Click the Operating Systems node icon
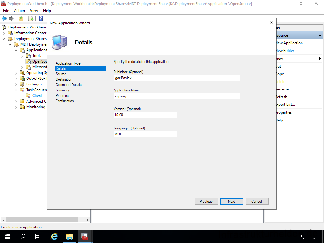The width and height of the screenshot is (324, 243). tap(22, 73)
